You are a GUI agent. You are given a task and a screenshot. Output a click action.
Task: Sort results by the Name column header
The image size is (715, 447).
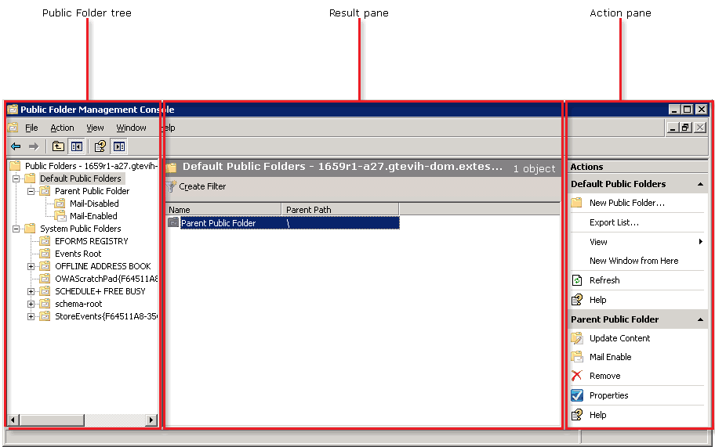tap(223, 209)
